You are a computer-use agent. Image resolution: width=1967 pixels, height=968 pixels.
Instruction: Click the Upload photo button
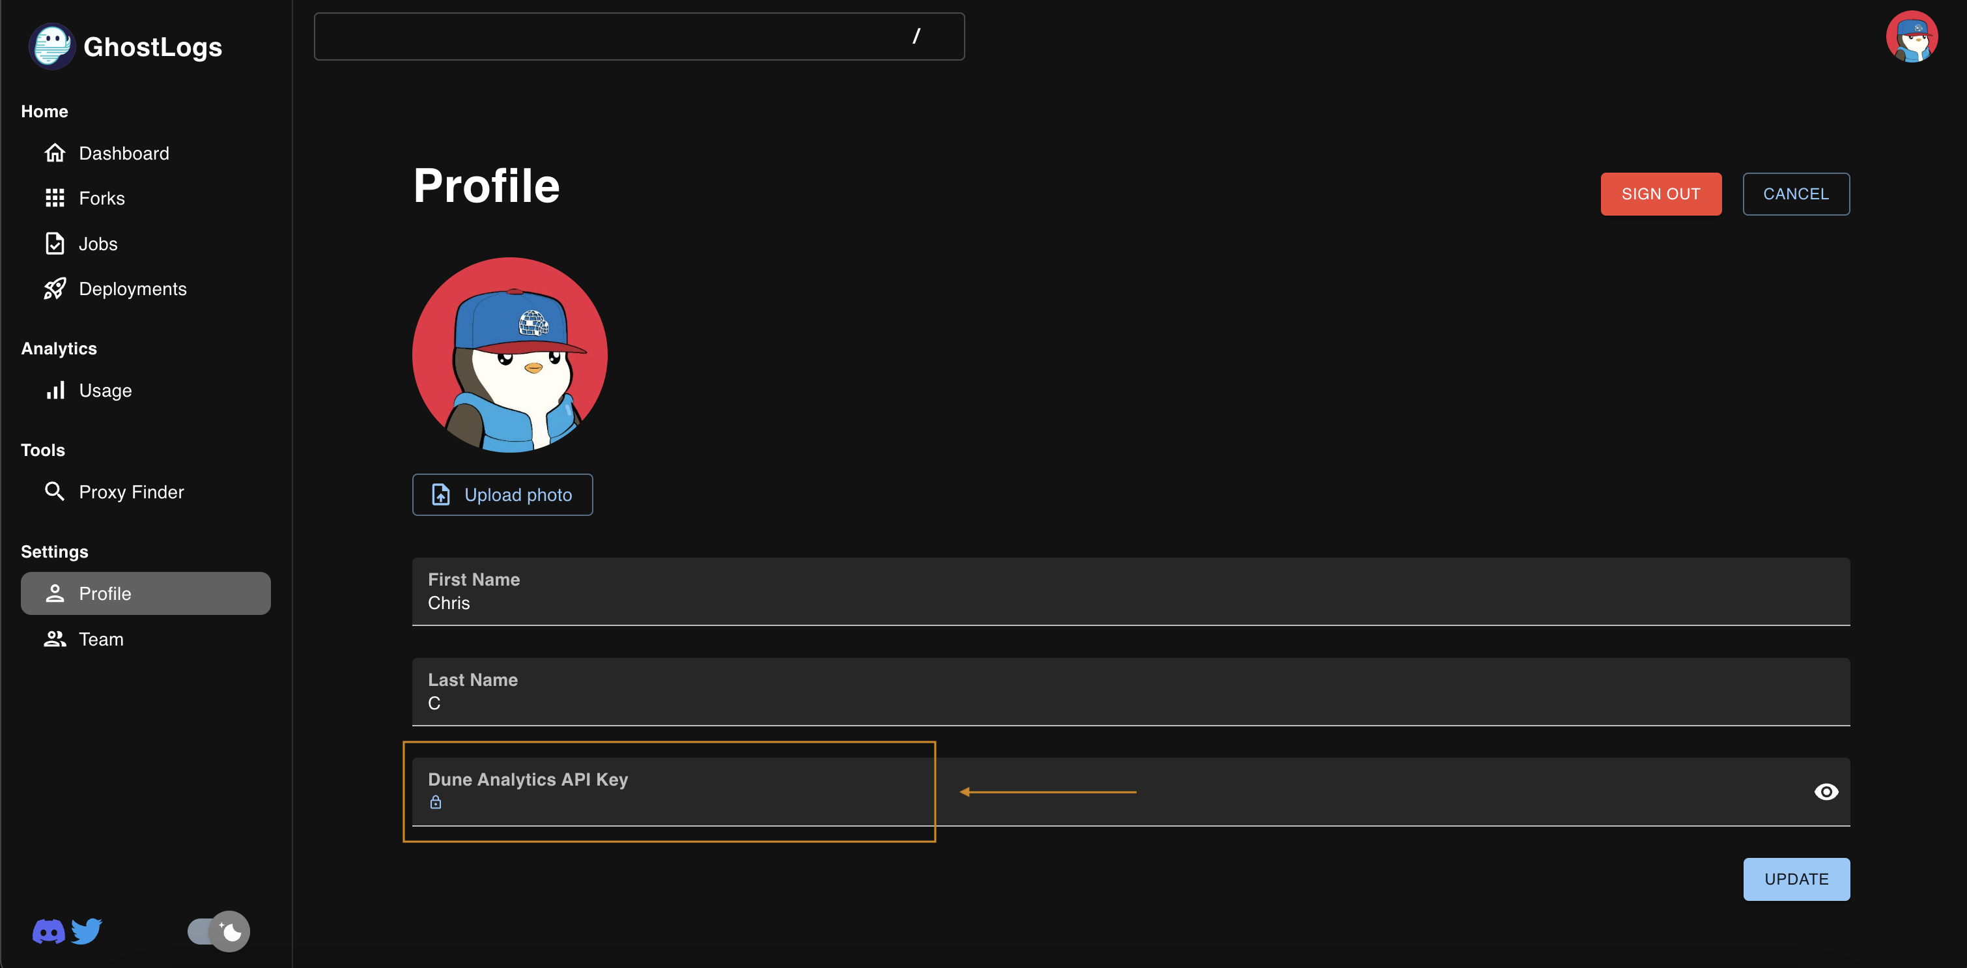point(502,494)
